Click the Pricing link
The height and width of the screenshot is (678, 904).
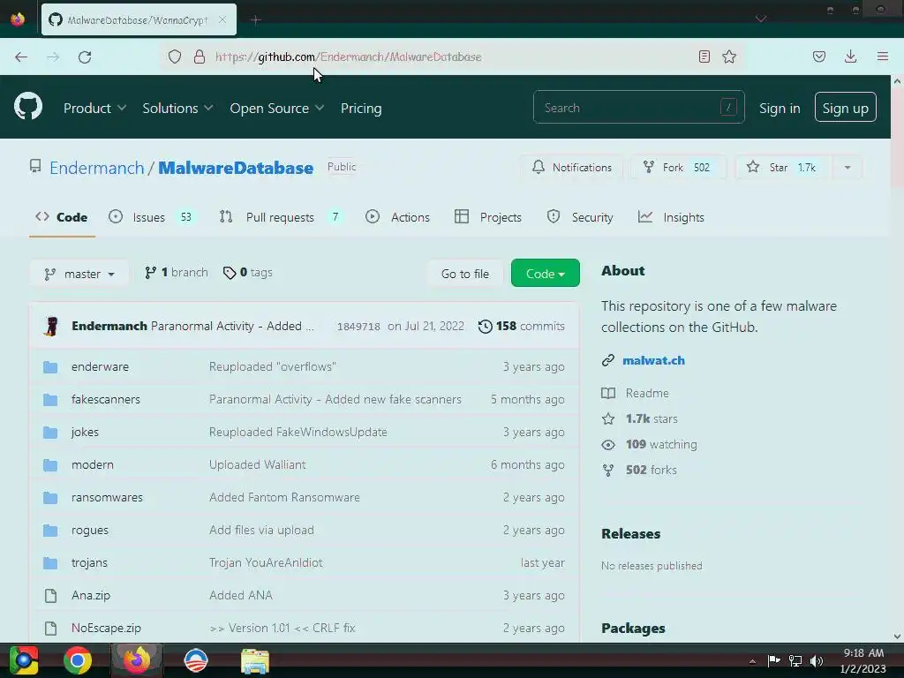pos(361,109)
